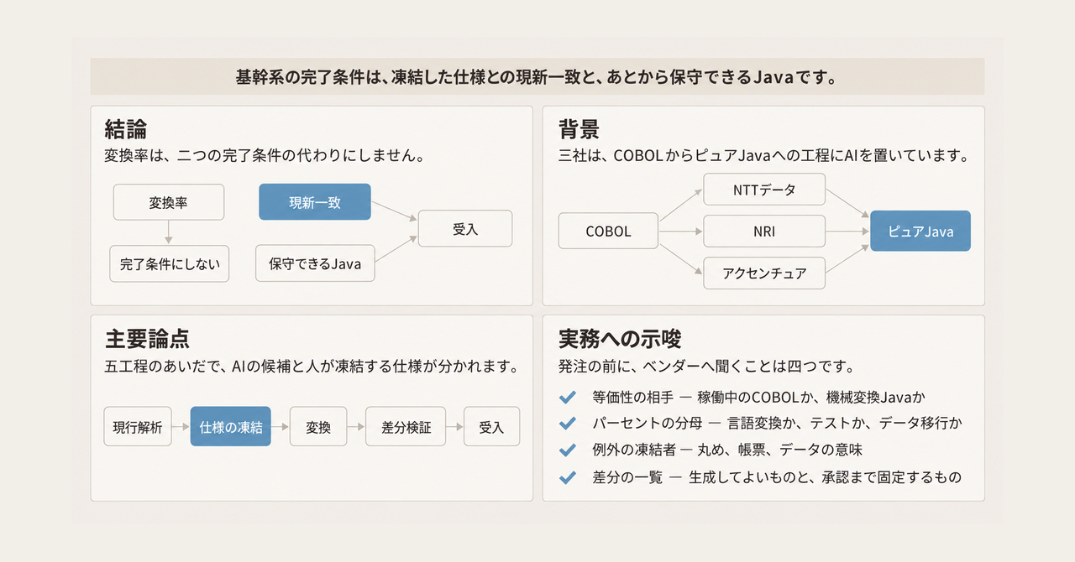Select the 保守できるJava box

[315, 263]
